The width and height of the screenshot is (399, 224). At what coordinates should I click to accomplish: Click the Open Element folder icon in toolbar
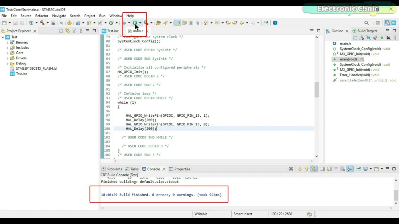[x=158, y=23]
